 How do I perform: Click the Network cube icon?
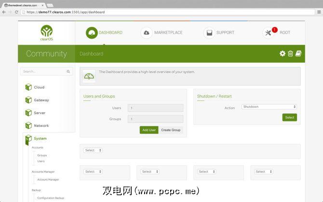coord(28,125)
